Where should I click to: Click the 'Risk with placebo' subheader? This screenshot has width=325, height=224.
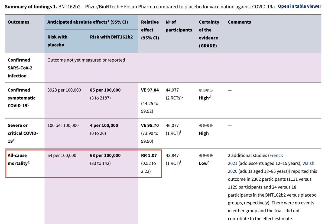click(57, 41)
